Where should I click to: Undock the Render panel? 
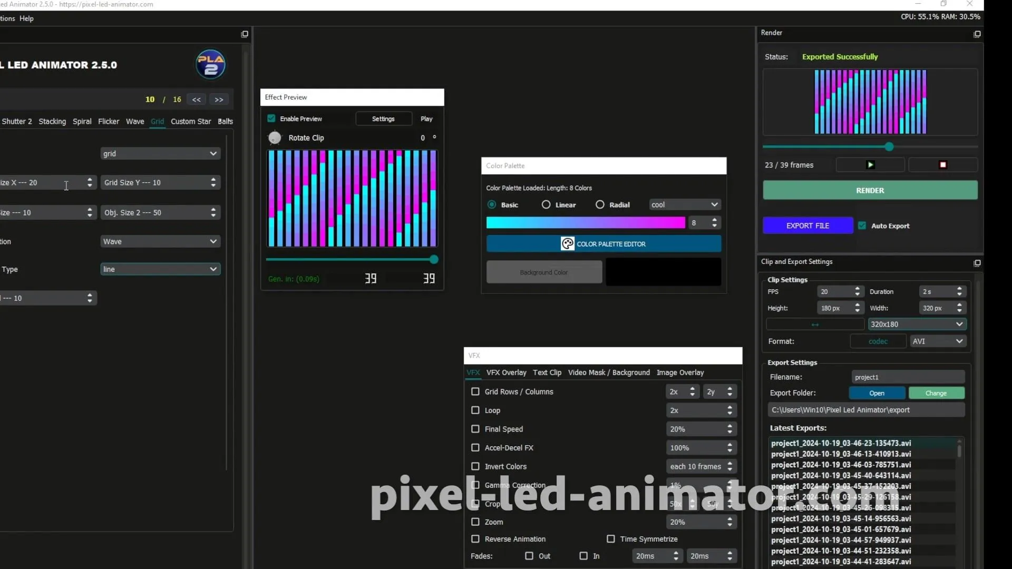tap(977, 34)
